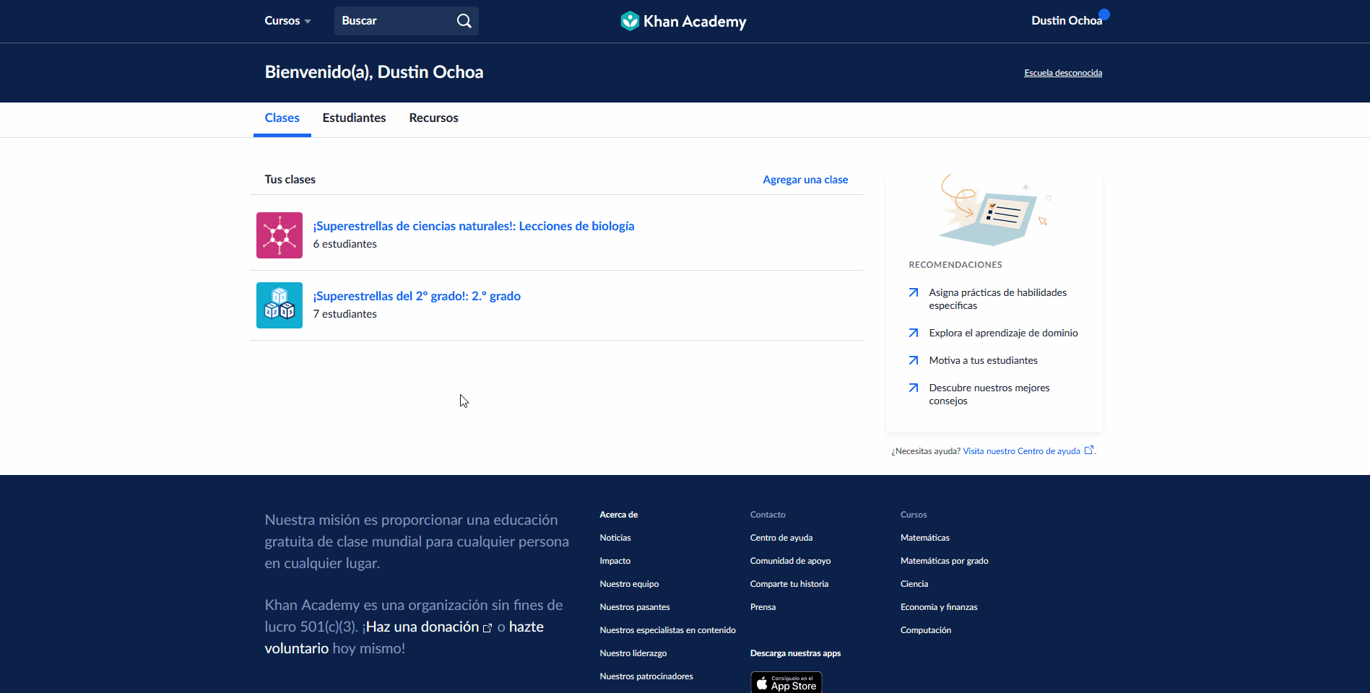Viewport: 1370px width, 693px height.
Task: Open Superestrellas del 2° grado class
Action: point(417,296)
